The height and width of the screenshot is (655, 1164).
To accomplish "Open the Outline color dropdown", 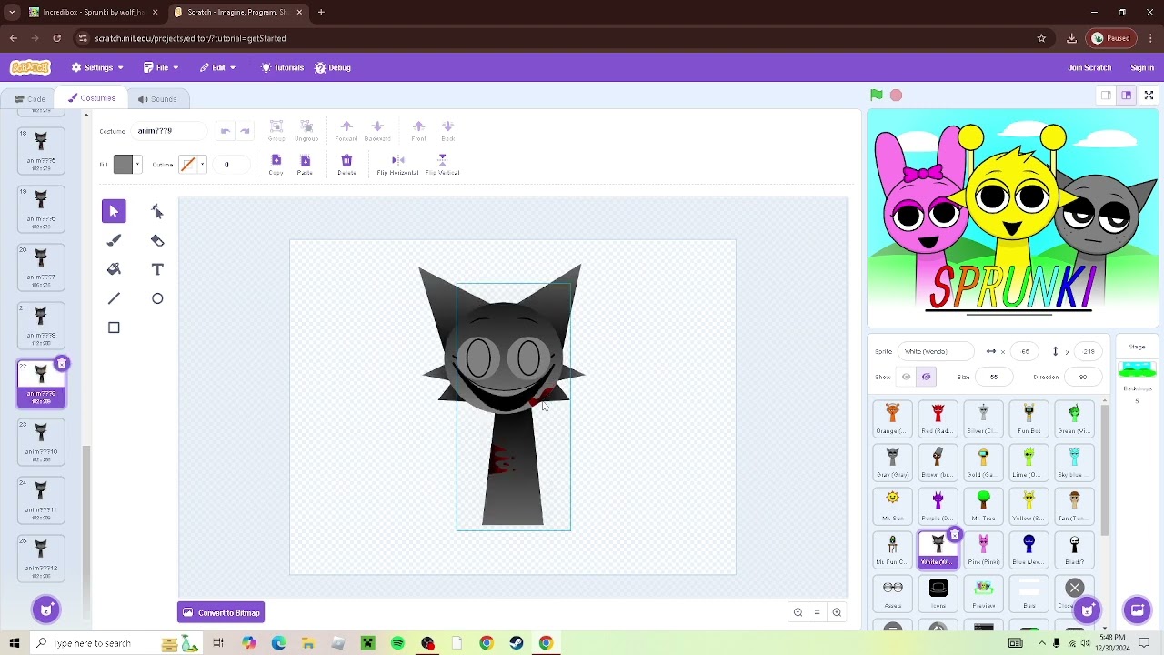I will click(x=202, y=165).
